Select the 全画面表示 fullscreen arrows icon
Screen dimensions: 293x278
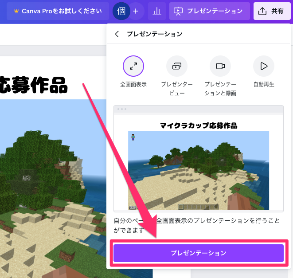(133, 66)
